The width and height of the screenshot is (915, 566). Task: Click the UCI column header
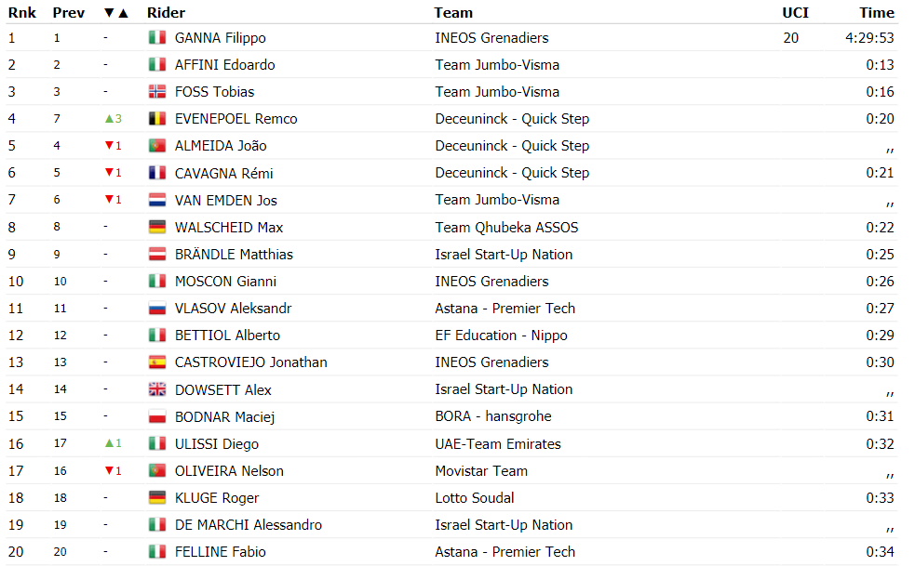point(795,13)
